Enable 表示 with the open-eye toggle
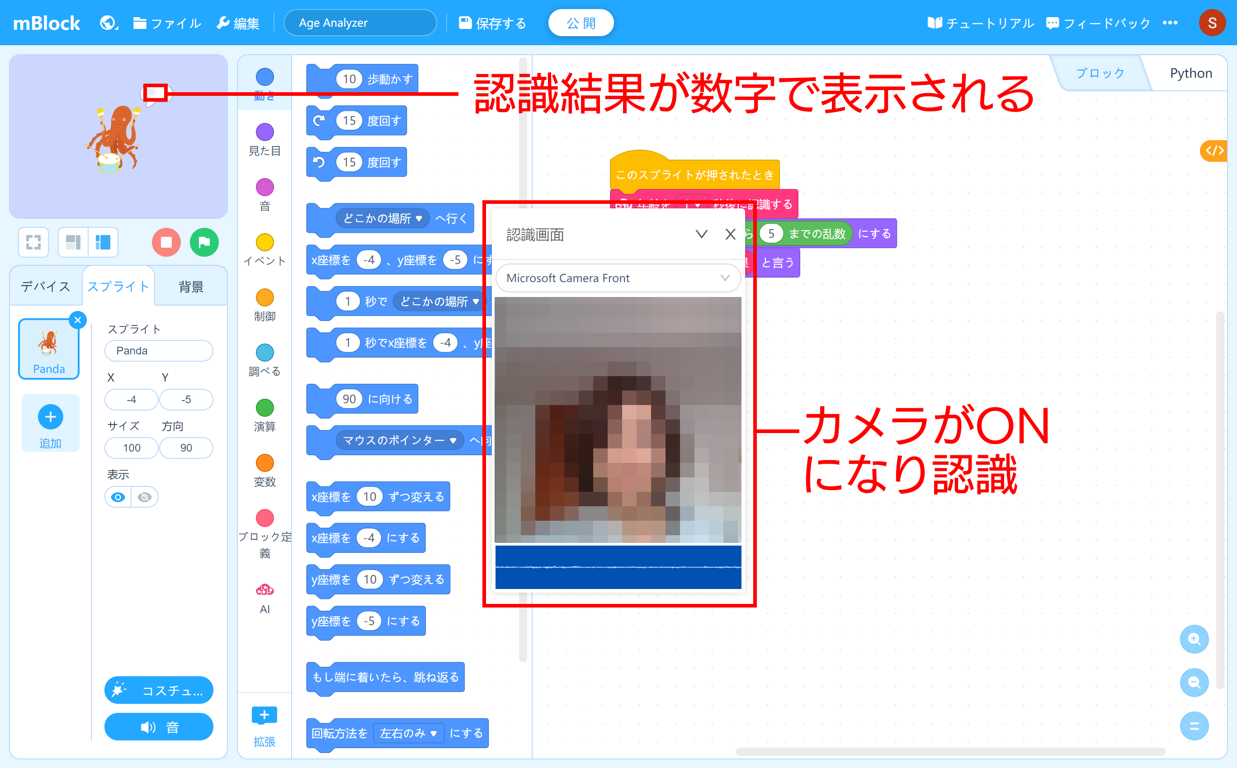This screenshot has width=1237, height=768. (x=118, y=497)
